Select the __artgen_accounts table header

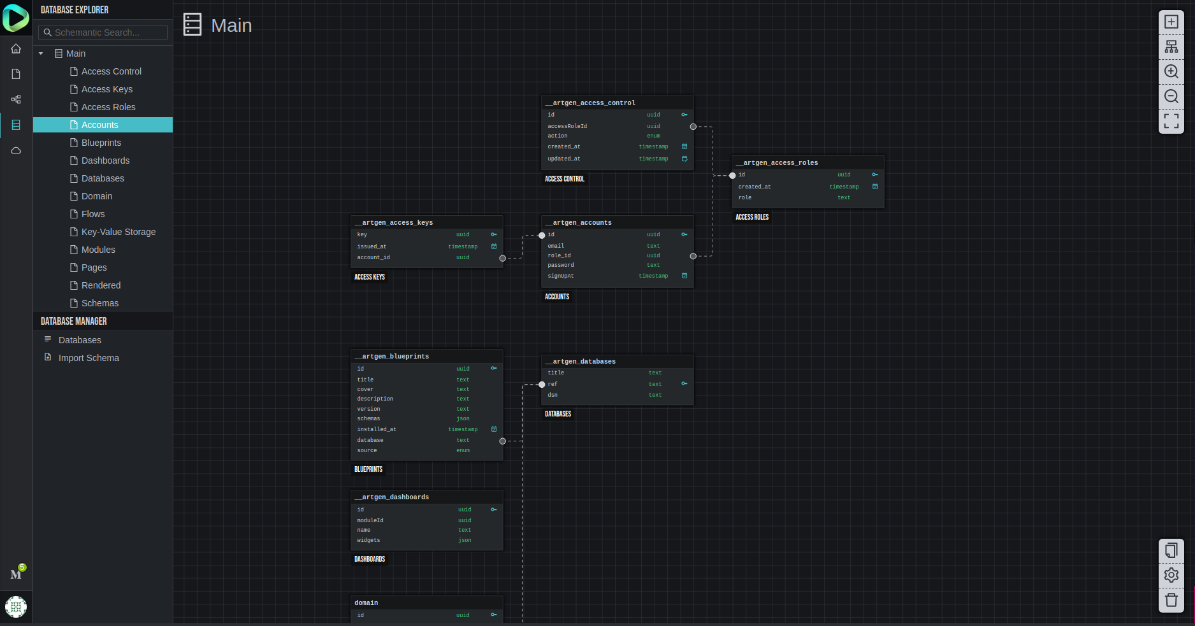616,222
